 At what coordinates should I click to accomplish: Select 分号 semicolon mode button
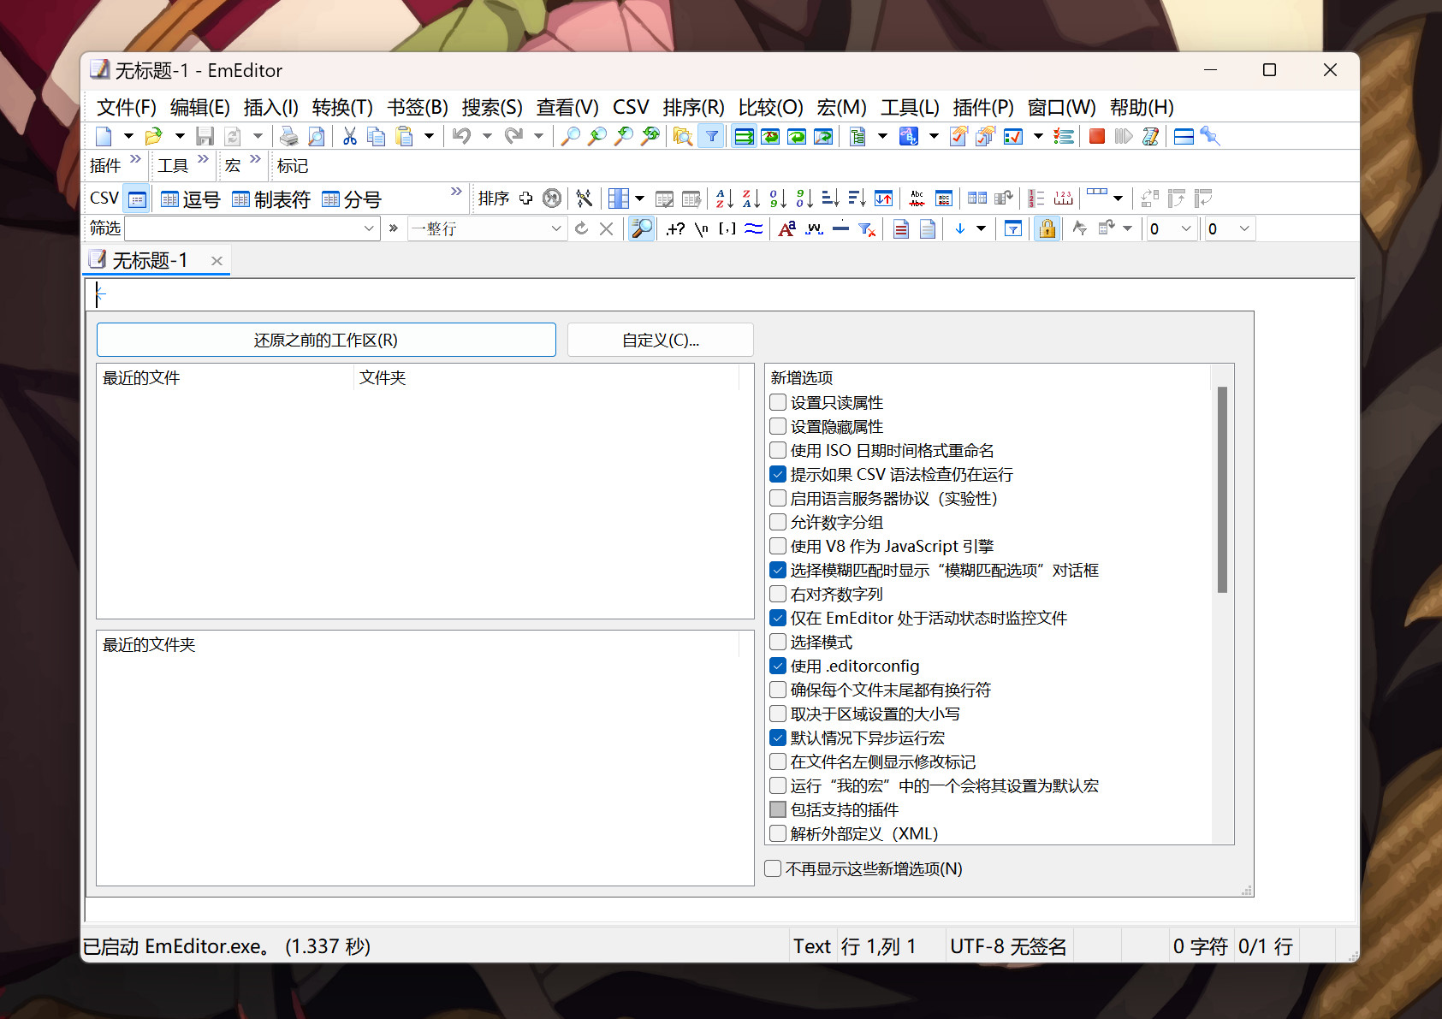point(352,199)
